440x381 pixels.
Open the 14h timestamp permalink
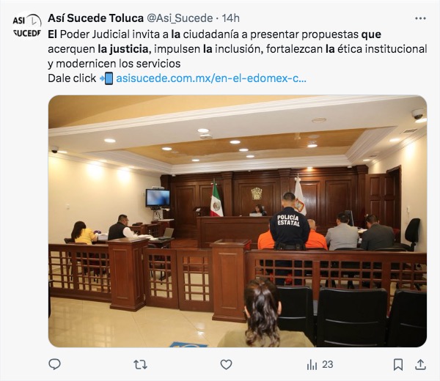click(231, 18)
